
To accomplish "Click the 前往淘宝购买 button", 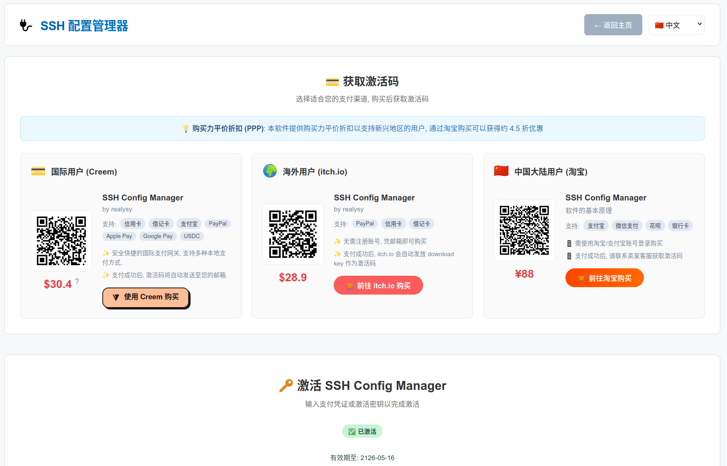I will pyautogui.click(x=604, y=278).
